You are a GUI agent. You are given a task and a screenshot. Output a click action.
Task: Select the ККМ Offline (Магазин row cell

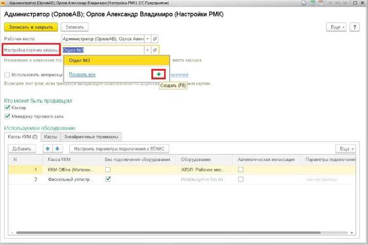(71, 170)
